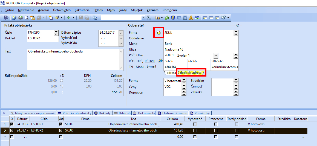The image size is (317, 146).
Task: Check Vybavené for the 151,20 order
Action: click(195, 130)
